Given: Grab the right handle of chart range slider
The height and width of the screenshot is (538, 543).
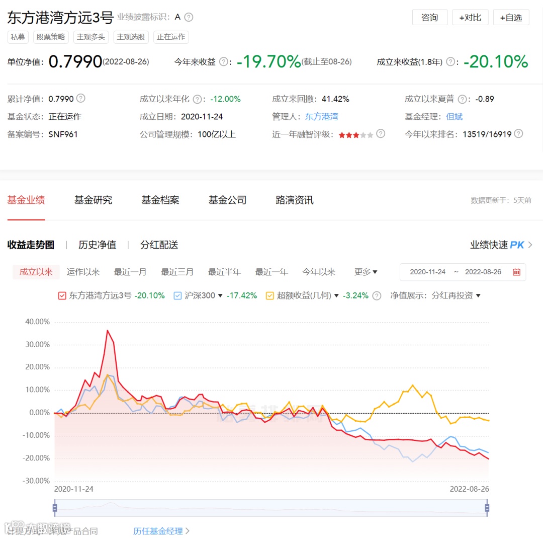Looking at the screenshot, I should click(x=487, y=508).
